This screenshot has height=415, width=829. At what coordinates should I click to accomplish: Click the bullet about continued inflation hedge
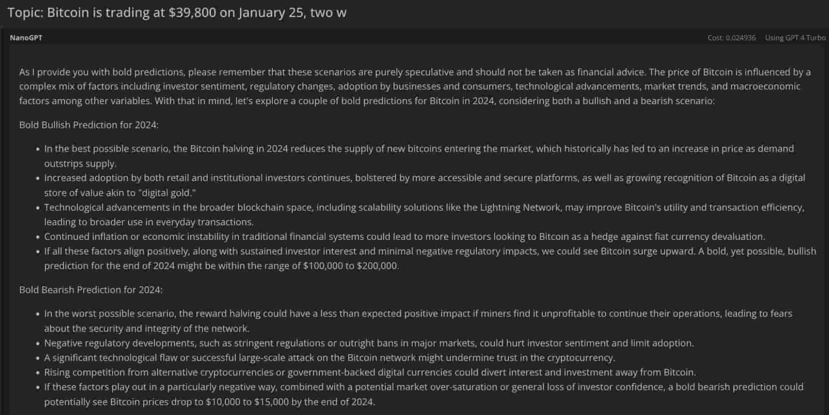click(404, 237)
